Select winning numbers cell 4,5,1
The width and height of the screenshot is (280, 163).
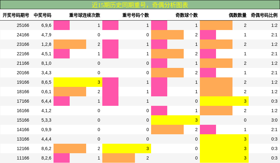(46, 54)
